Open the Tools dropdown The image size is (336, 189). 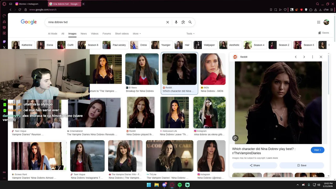click(190, 34)
